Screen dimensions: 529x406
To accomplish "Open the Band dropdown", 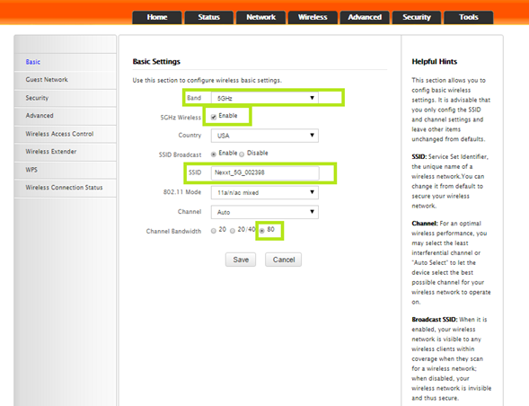I will (x=265, y=98).
